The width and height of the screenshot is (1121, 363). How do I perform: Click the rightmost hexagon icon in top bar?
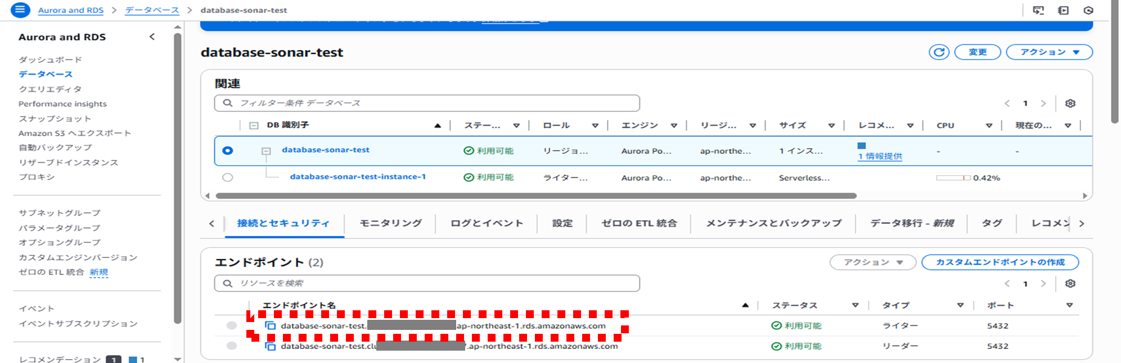coord(1088,10)
